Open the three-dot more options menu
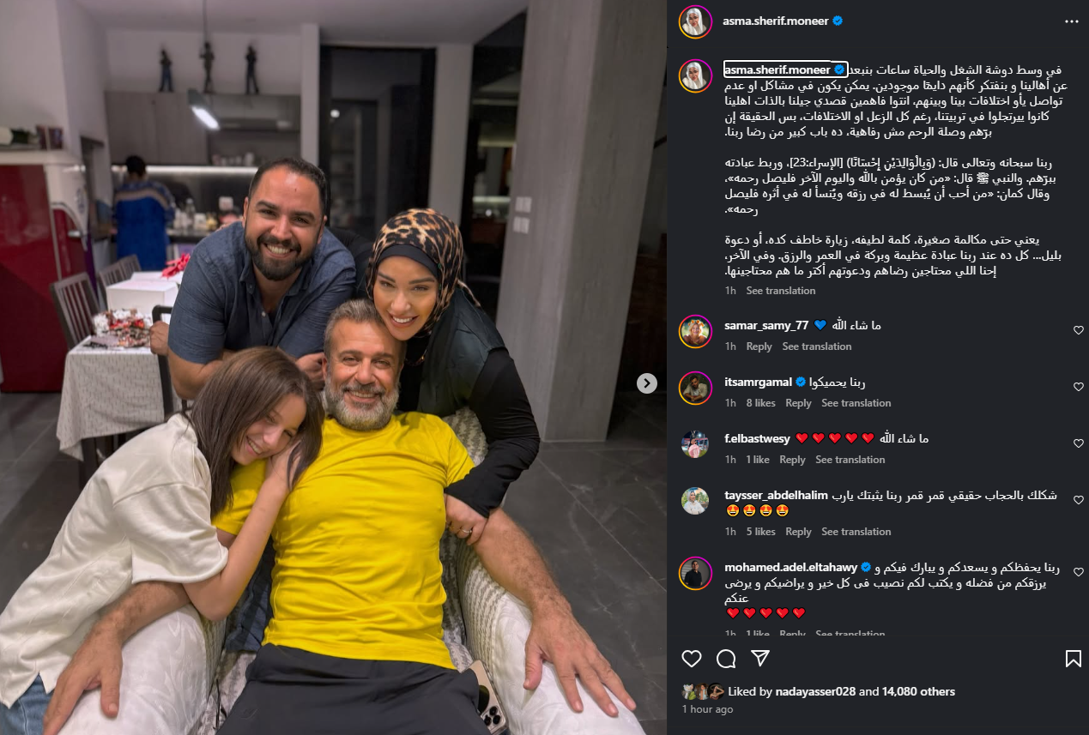Image resolution: width=1089 pixels, height=735 pixels. point(1071,21)
